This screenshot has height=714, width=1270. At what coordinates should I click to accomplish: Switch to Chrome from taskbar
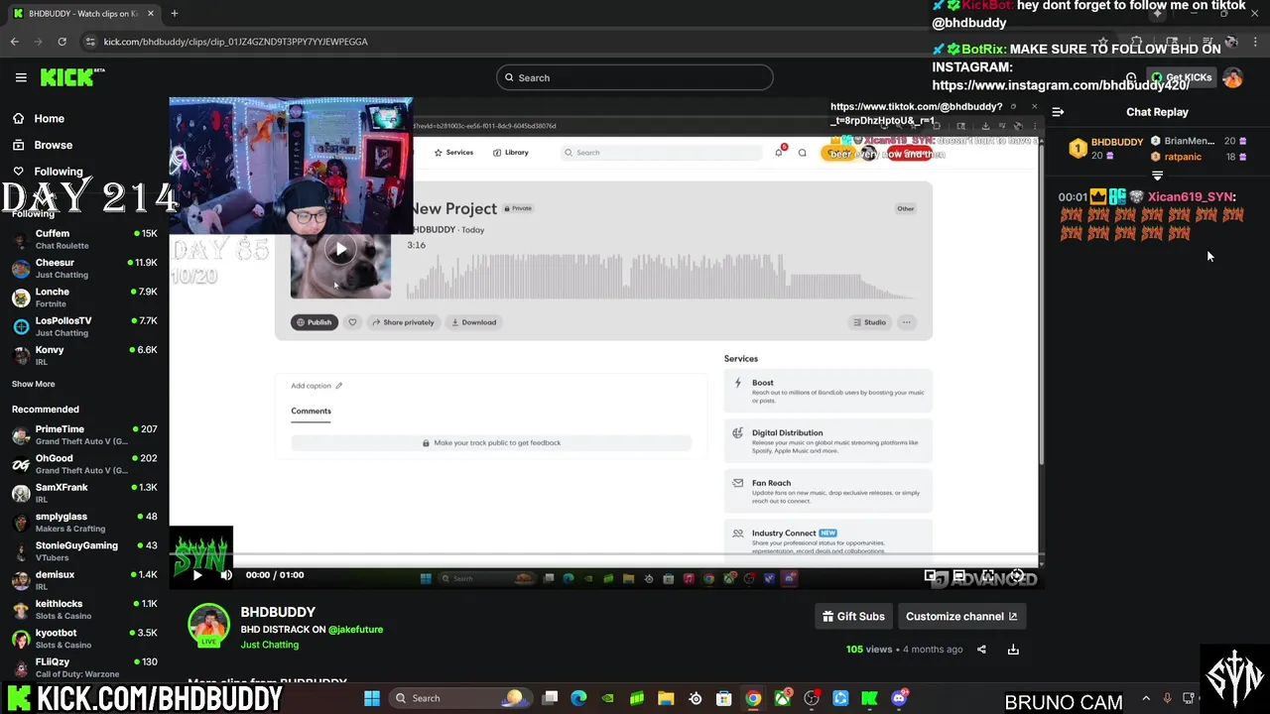coord(753,698)
